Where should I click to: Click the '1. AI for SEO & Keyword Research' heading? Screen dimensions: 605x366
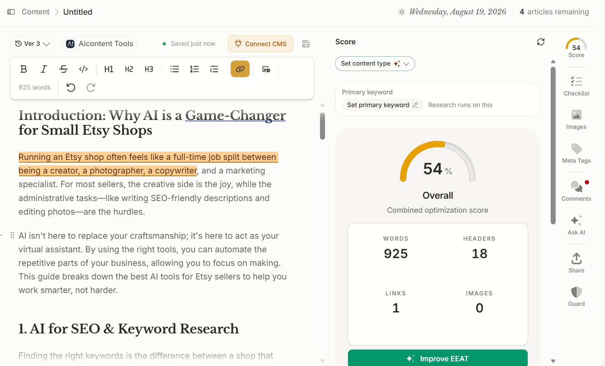pos(129,329)
